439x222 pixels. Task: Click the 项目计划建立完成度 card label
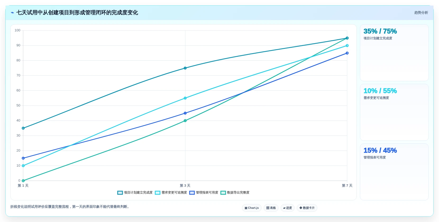point(378,38)
